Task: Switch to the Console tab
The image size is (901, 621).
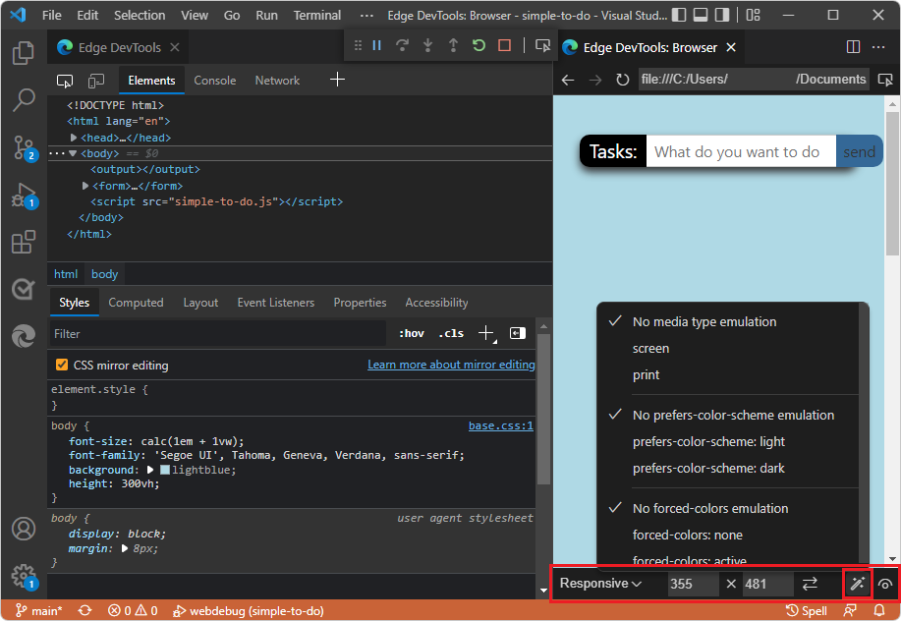Action: click(214, 80)
